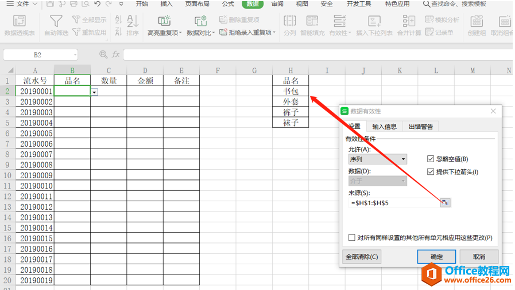The width and height of the screenshot is (515, 290).
Task: Click Create Group (创建组) tool
Action: coord(477,25)
